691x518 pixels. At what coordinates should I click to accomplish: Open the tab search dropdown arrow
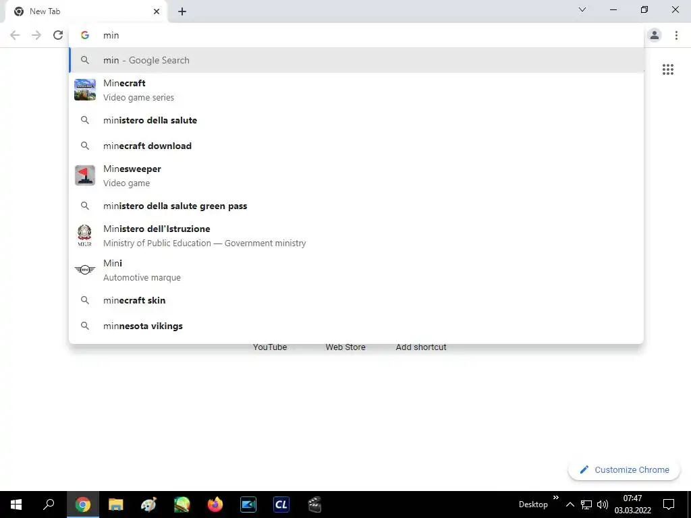(582, 9)
